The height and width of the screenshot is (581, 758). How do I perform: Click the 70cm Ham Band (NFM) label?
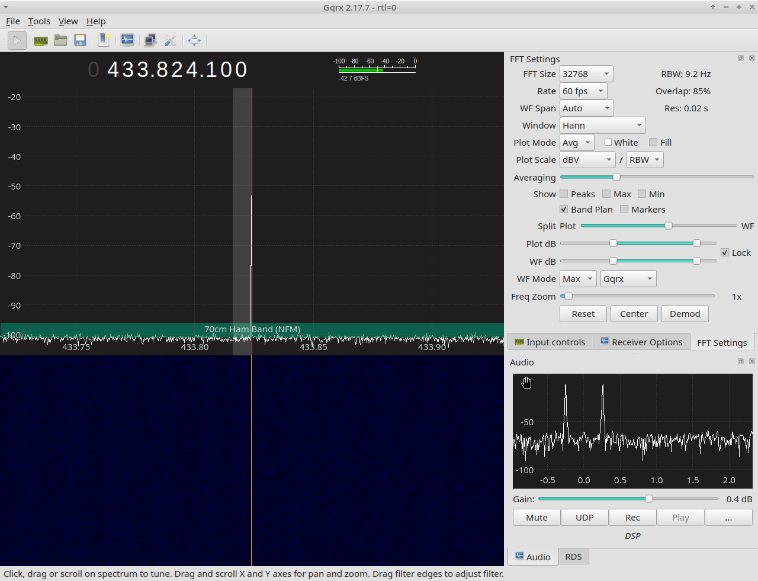click(x=252, y=329)
